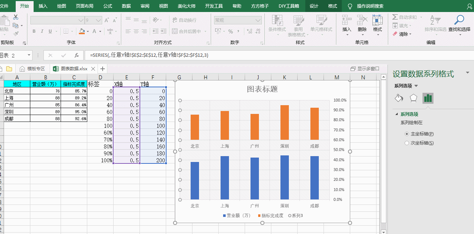474x234 pixels.
Task: Click Merge and Center 合并后居中
Action: point(187,31)
